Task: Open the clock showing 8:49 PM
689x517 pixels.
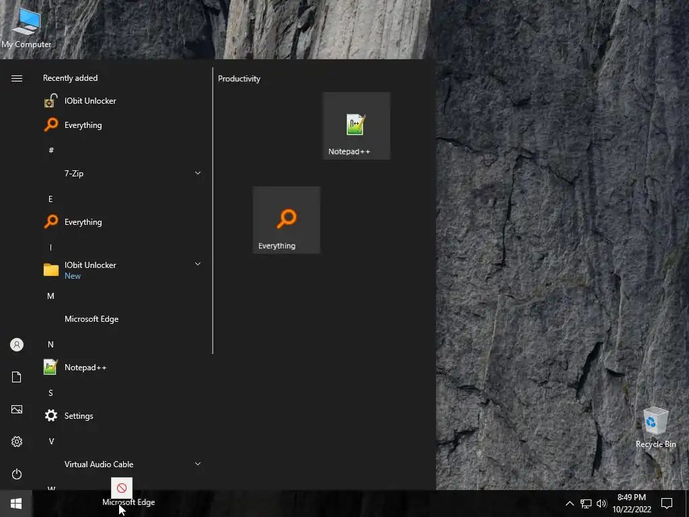Action: (632, 504)
